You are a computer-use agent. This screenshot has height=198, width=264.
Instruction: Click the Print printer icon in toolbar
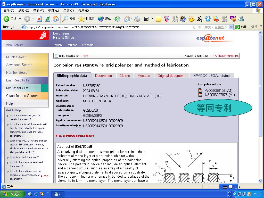click(x=137, y=19)
